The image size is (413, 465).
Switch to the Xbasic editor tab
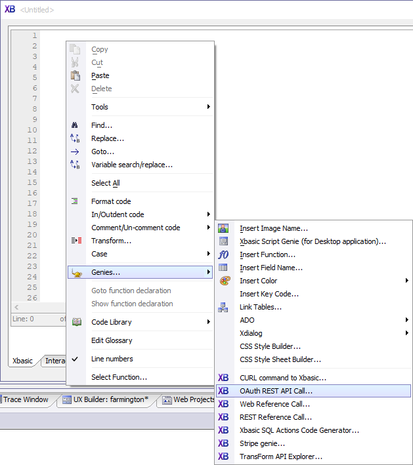[x=22, y=361]
